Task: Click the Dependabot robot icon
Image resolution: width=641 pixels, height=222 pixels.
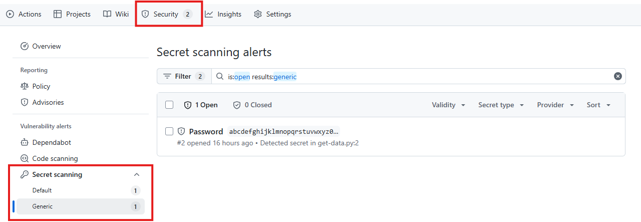Action: (x=24, y=142)
